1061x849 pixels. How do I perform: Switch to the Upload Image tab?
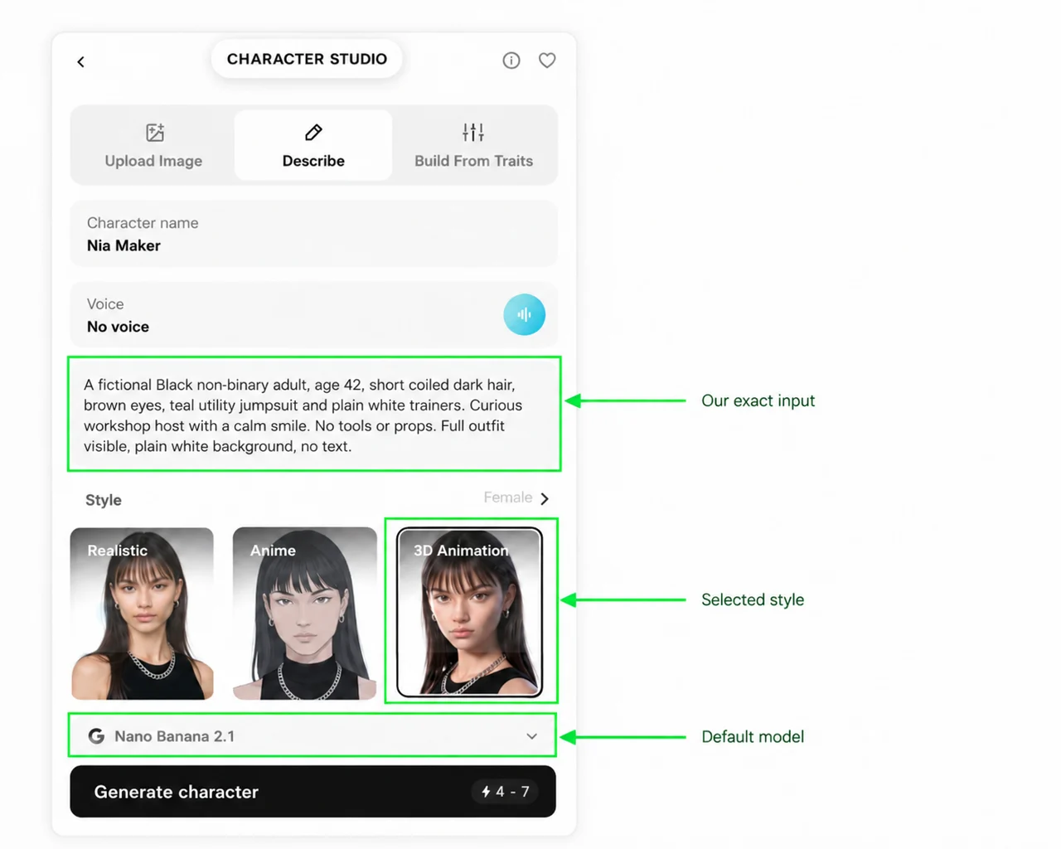point(153,145)
